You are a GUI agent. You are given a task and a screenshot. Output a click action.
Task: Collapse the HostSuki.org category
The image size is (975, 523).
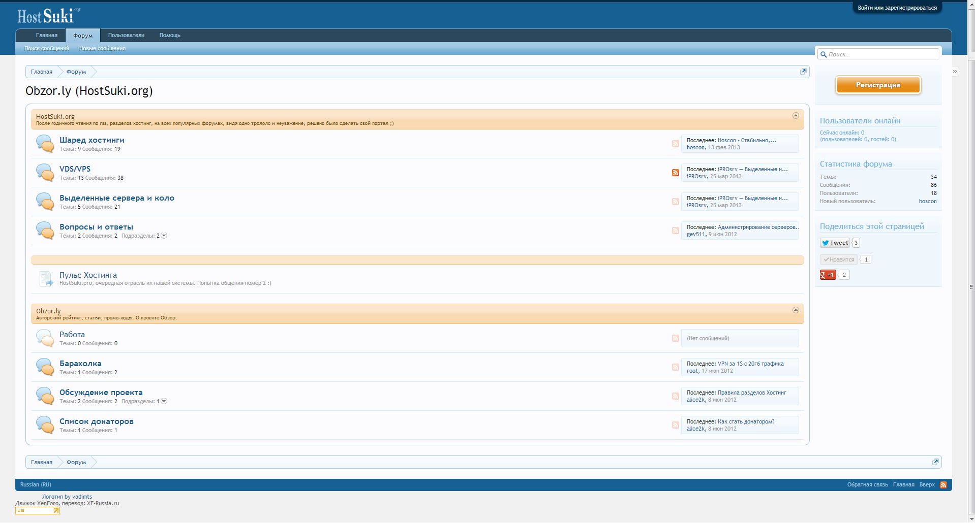pyautogui.click(x=796, y=116)
